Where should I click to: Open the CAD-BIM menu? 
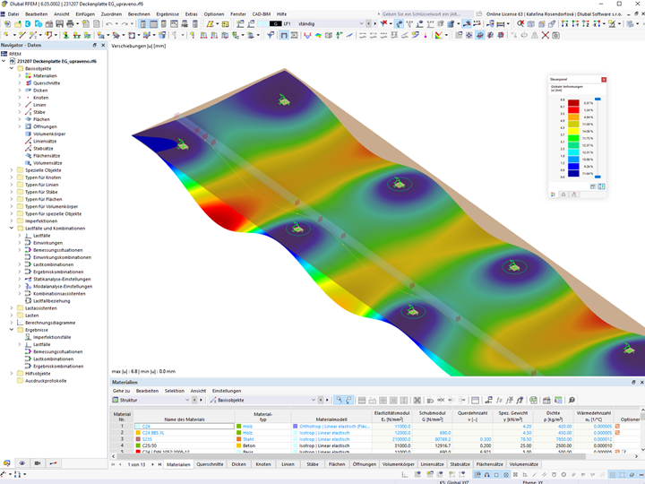(x=262, y=14)
